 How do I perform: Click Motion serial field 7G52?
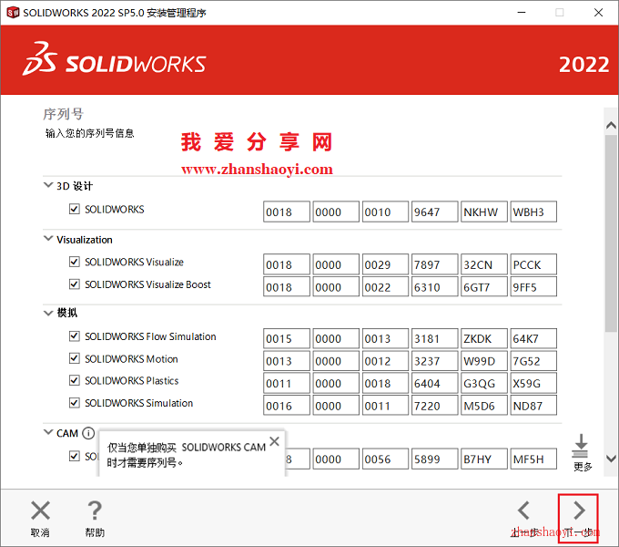pyautogui.click(x=533, y=361)
